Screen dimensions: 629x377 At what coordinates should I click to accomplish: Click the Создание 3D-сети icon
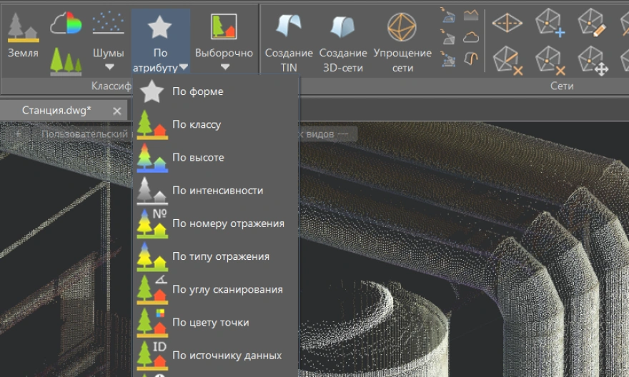point(343,27)
